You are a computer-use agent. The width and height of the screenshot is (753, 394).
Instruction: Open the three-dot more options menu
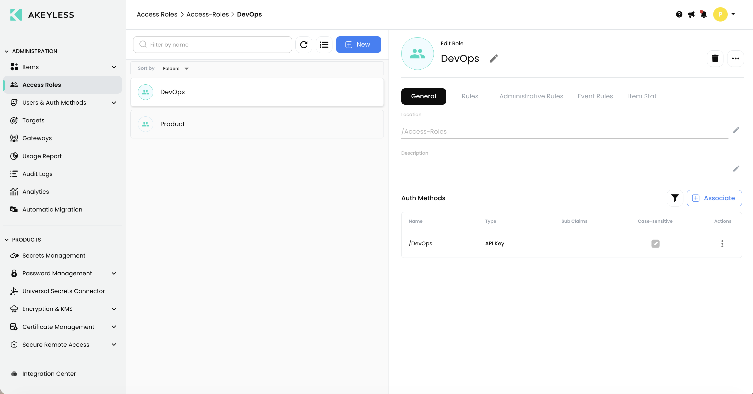coord(735,59)
